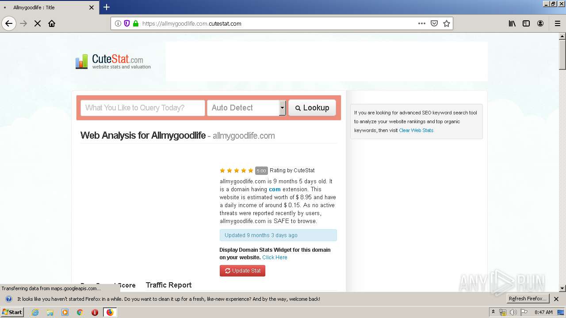Open the Clear Web Stats link
This screenshot has width=566, height=318.
click(416, 130)
